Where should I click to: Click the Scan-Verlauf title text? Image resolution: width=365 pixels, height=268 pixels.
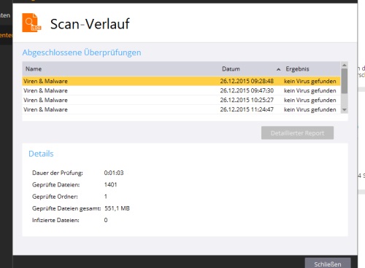[90, 24]
